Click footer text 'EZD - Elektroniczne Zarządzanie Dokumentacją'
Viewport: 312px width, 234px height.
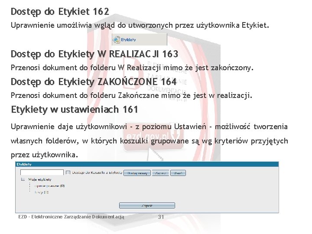tap(71, 217)
